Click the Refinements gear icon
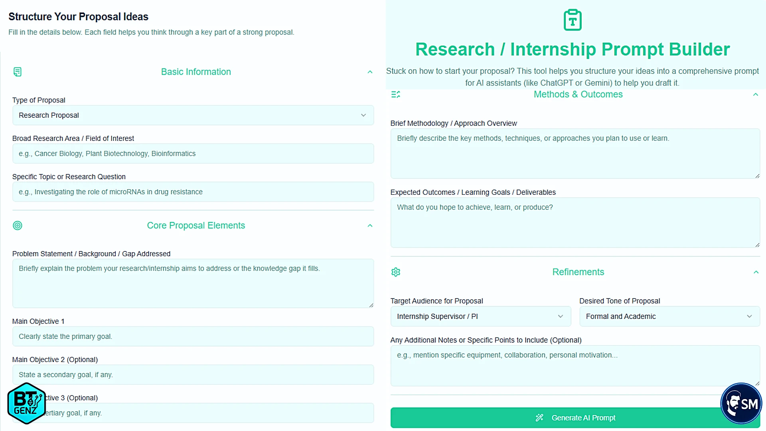766x431 pixels. click(395, 272)
